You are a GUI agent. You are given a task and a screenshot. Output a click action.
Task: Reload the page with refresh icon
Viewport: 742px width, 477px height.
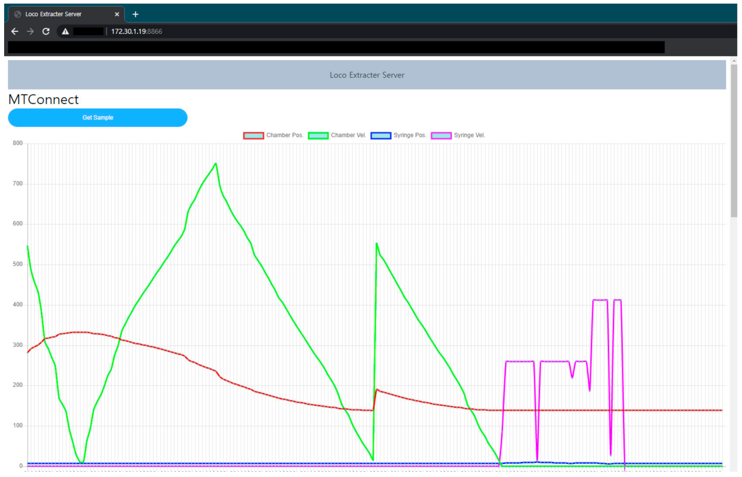(46, 31)
